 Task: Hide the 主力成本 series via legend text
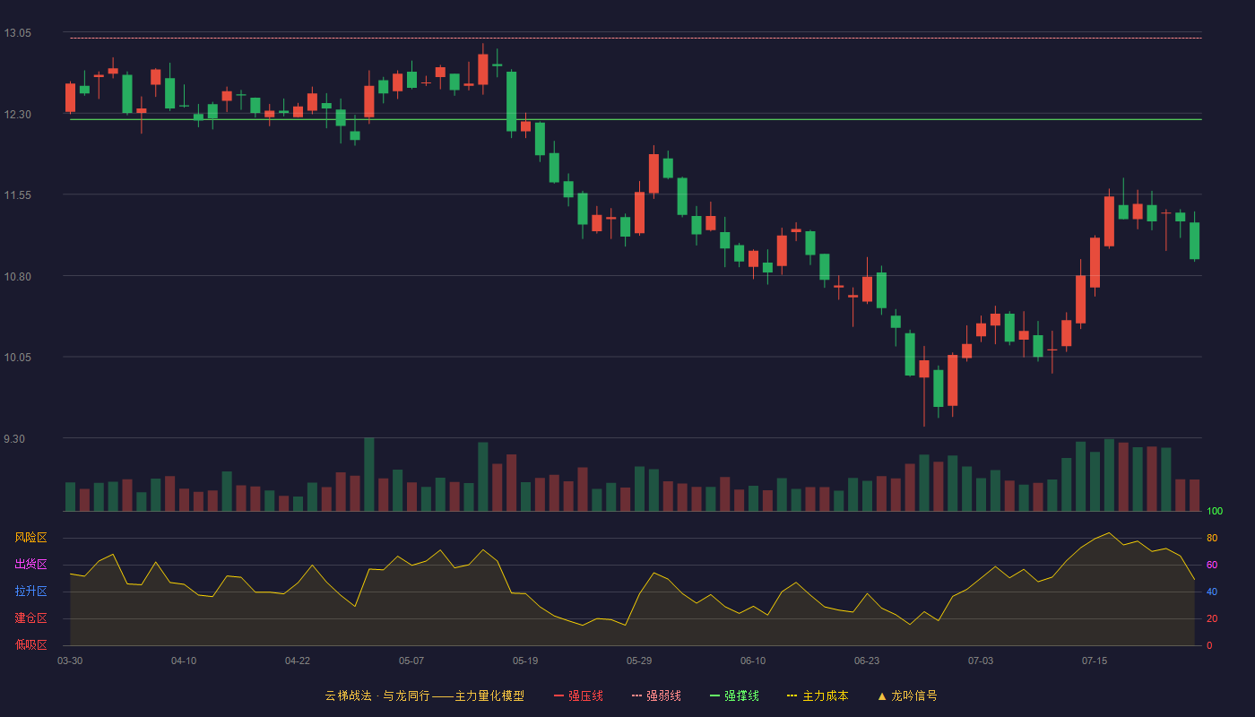[x=825, y=695]
